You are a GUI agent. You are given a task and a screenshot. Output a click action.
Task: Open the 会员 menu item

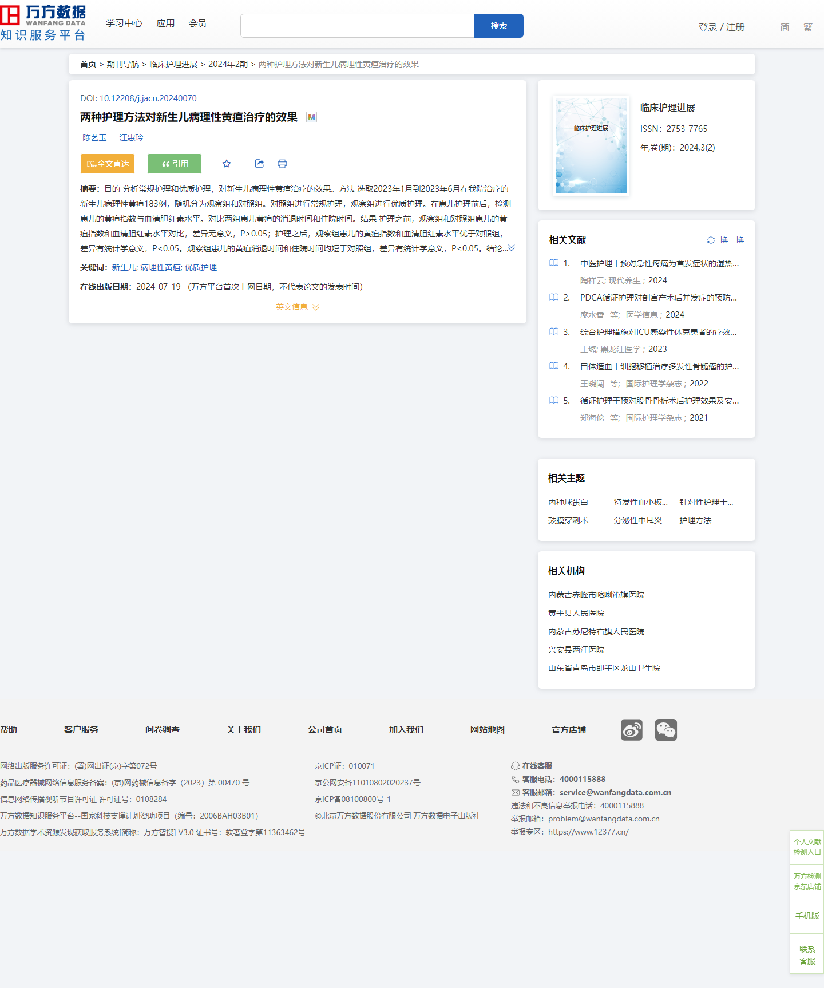point(197,23)
